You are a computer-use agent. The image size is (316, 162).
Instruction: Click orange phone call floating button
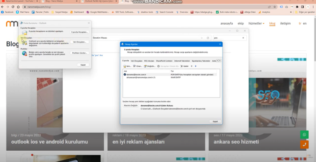[304, 144]
